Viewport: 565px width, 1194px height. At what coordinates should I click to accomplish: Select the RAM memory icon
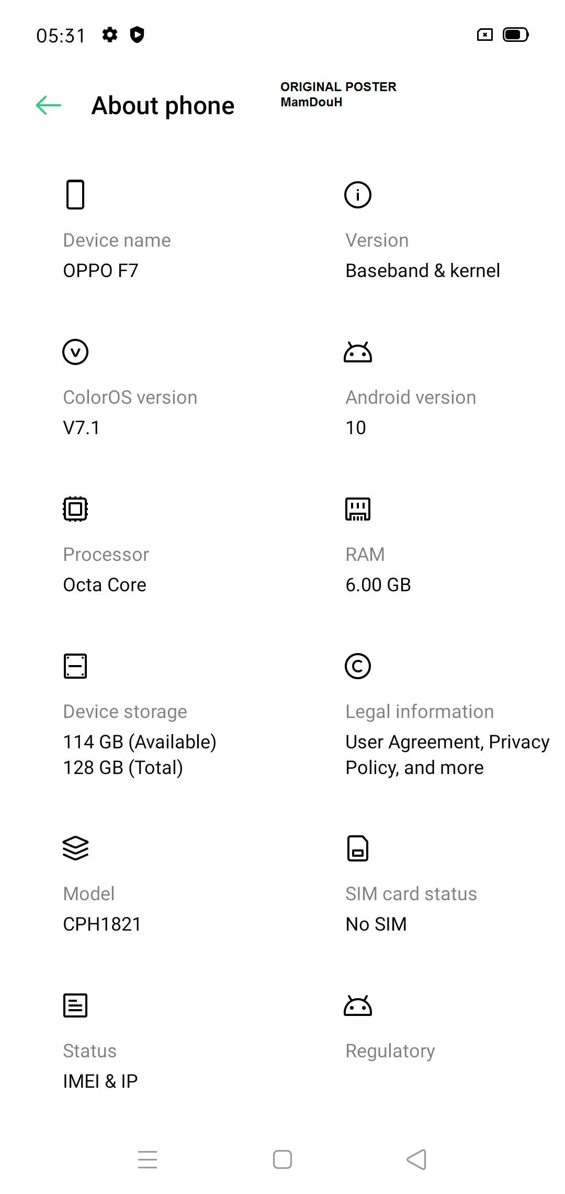(358, 508)
